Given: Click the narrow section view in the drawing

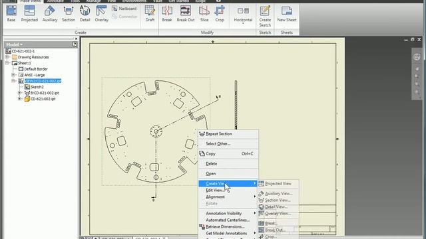Looking at the screenshot, I should click(x=236, y=105).
